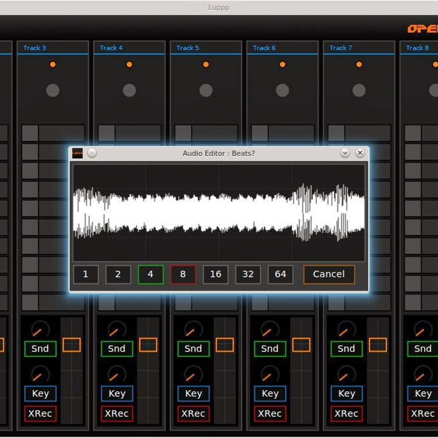Image resolution: width=438 pixels, height=438 pixels.
Task: Click Track 5 grey round dial
Action: pyautogui.click(x=206, y=91)
